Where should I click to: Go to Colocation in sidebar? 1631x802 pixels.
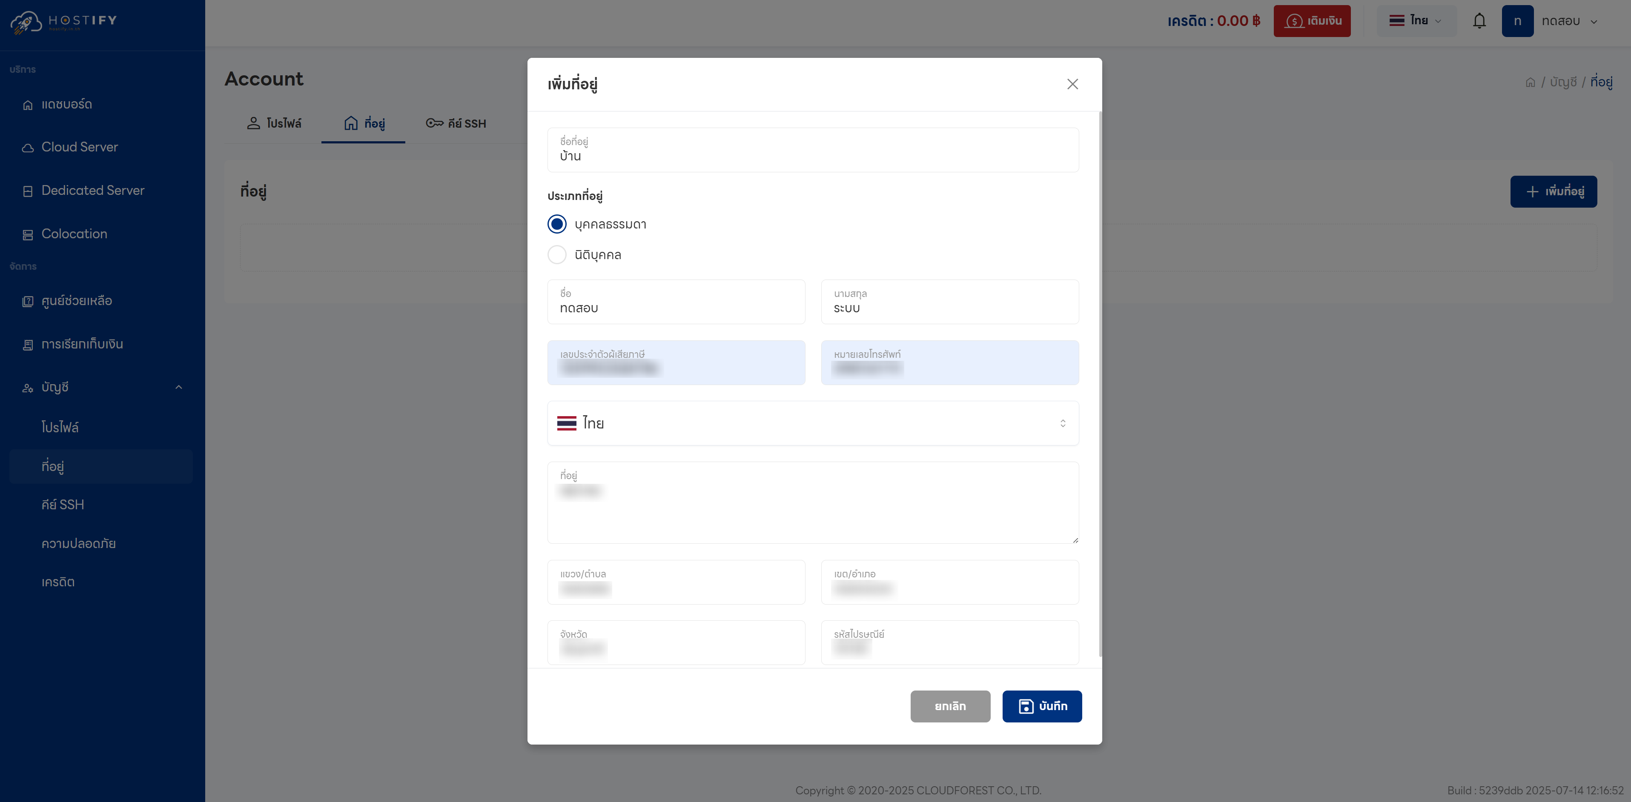click(x=74, y=234)
